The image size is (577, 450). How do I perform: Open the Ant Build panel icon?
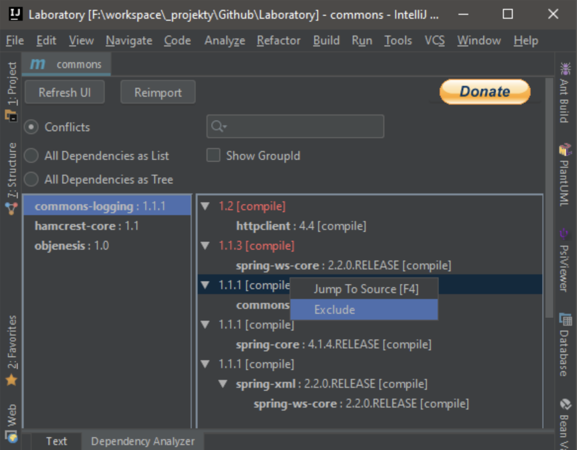[x=565, y=69]
